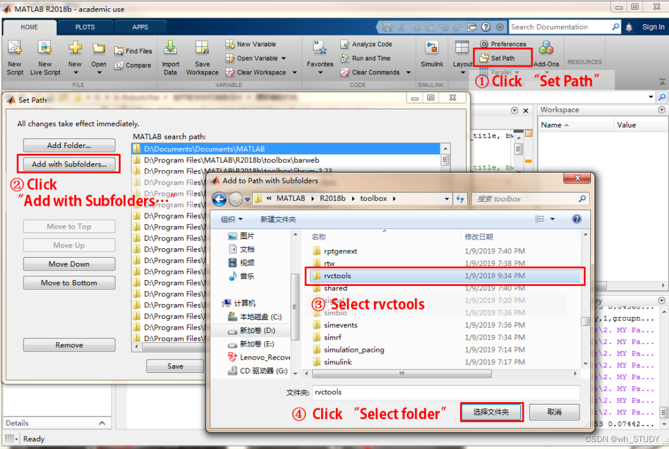Click the New Live Script icon

pos(45,48)
